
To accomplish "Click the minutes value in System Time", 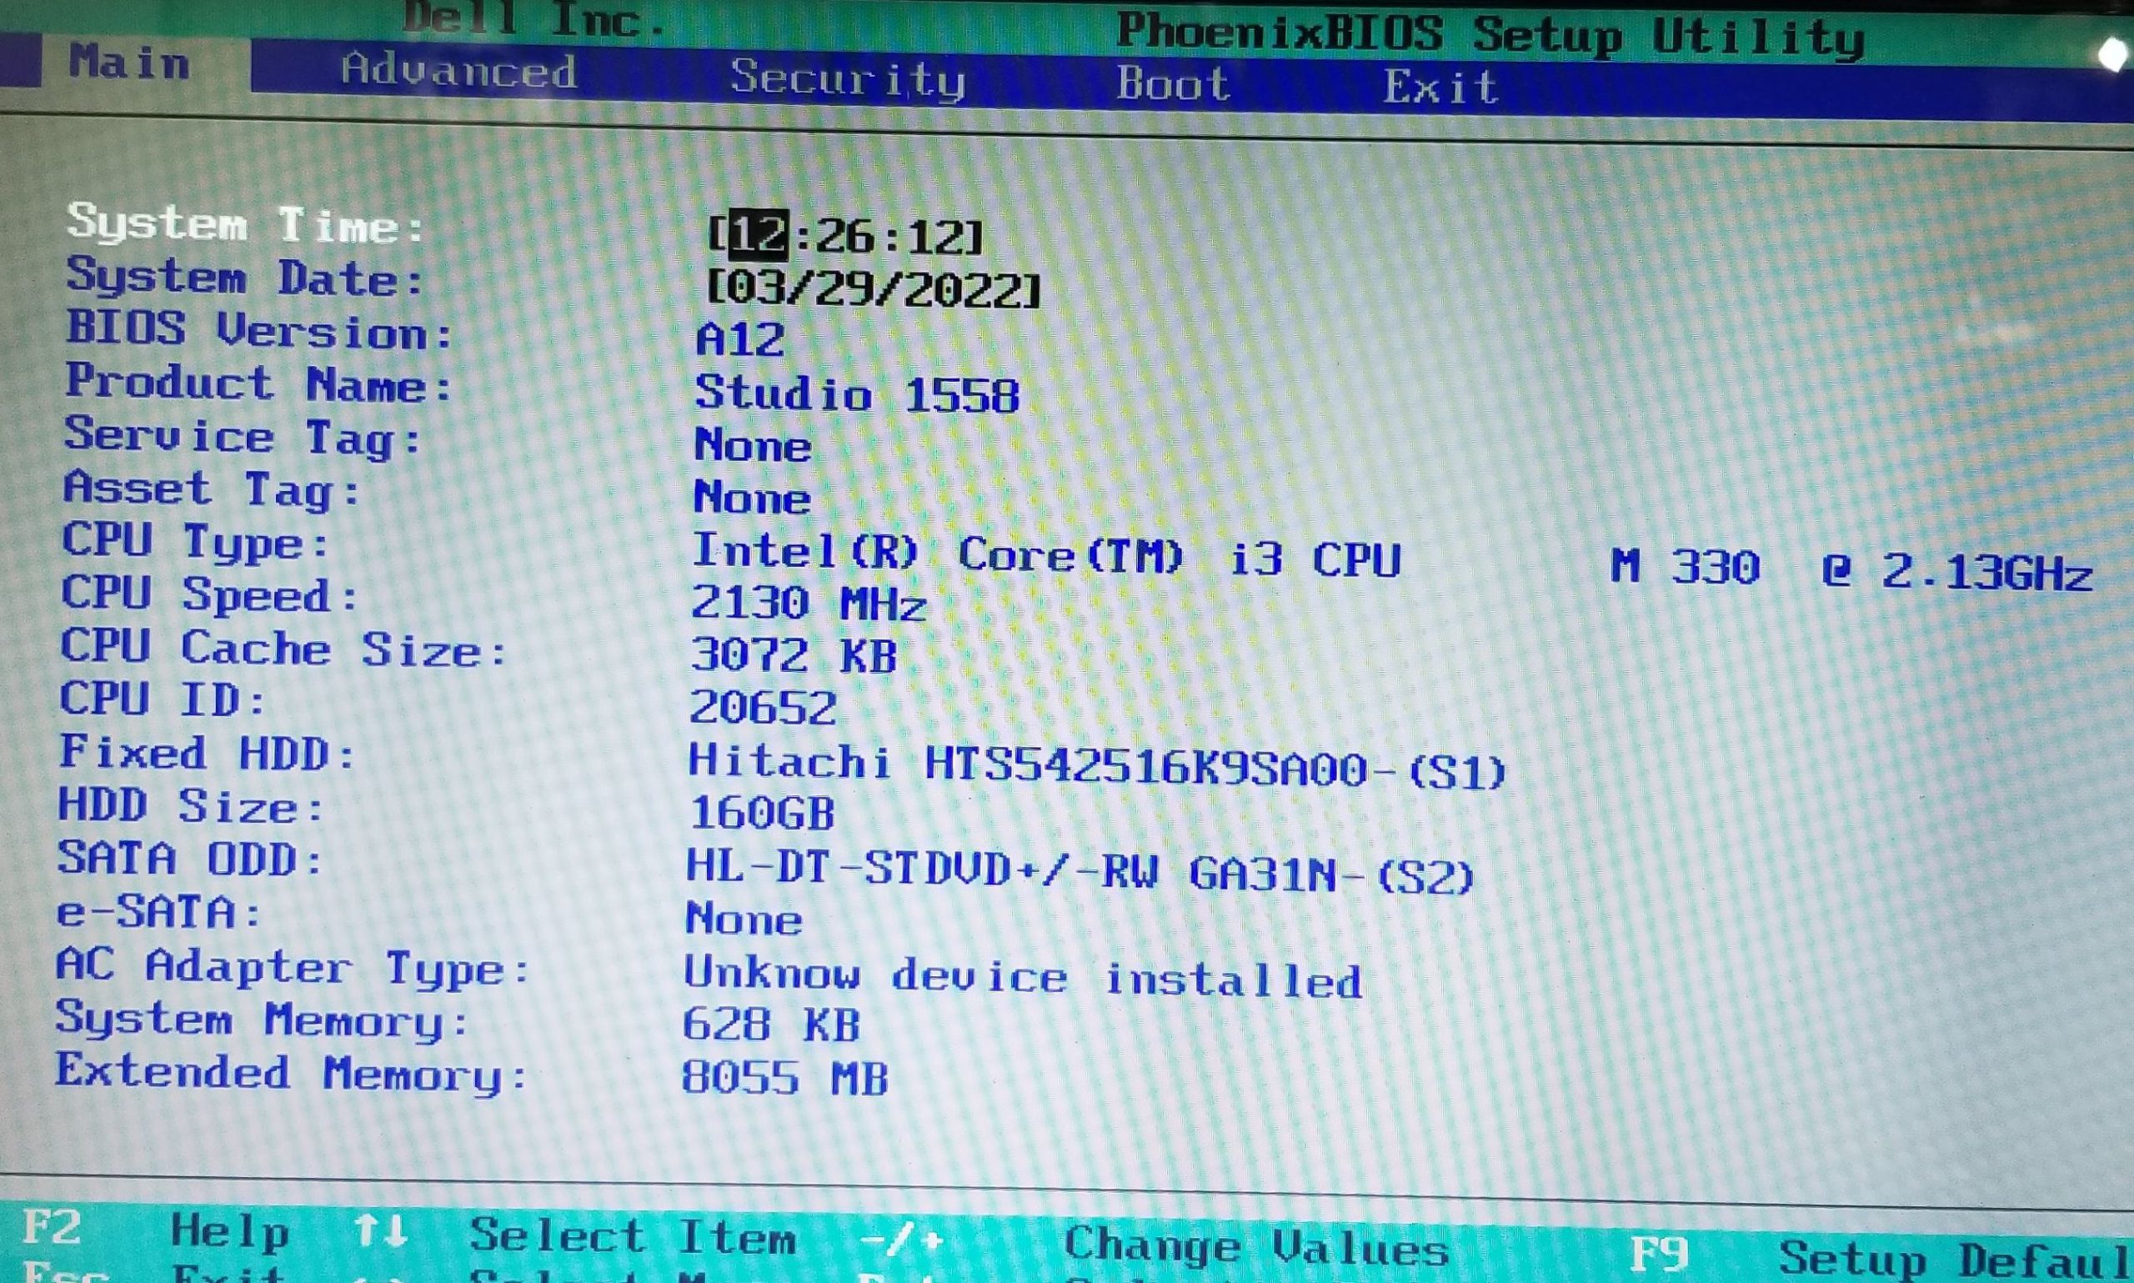I will 844,236.
